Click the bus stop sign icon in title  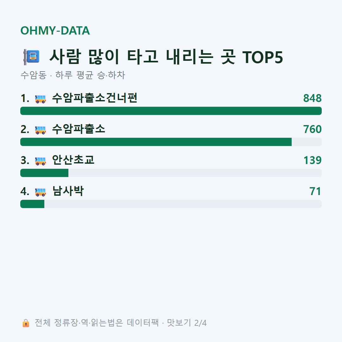pos(31,57)
